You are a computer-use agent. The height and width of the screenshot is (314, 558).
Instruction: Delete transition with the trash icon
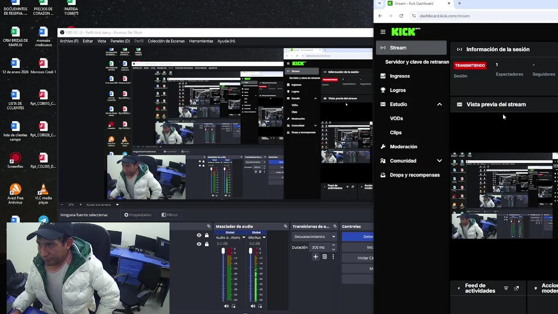[x=324, y=257]
